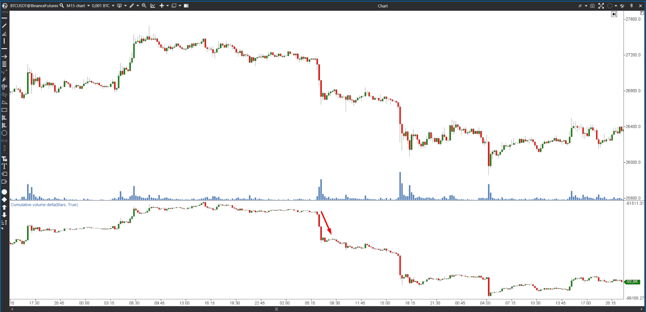Select the parallel channel drawing tool
This screenshot has height=312, width=646.
[x=4, y=94]
